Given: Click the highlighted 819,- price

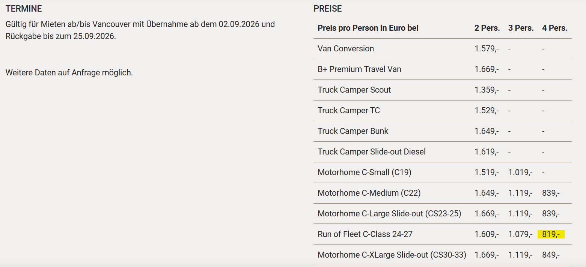Looking at the screenshot, I should pyautogui.click(x=551, y=234).
